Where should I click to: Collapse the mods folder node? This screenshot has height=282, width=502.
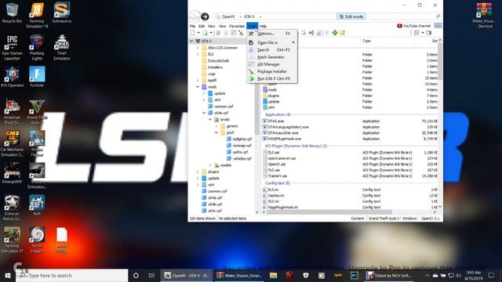click(198, 87)
